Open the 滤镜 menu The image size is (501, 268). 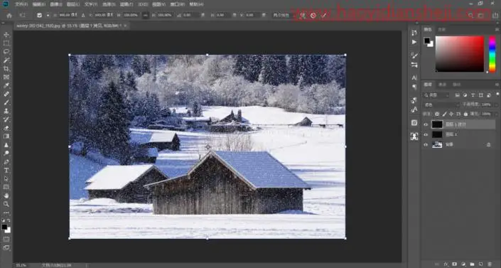click(126, 4)
